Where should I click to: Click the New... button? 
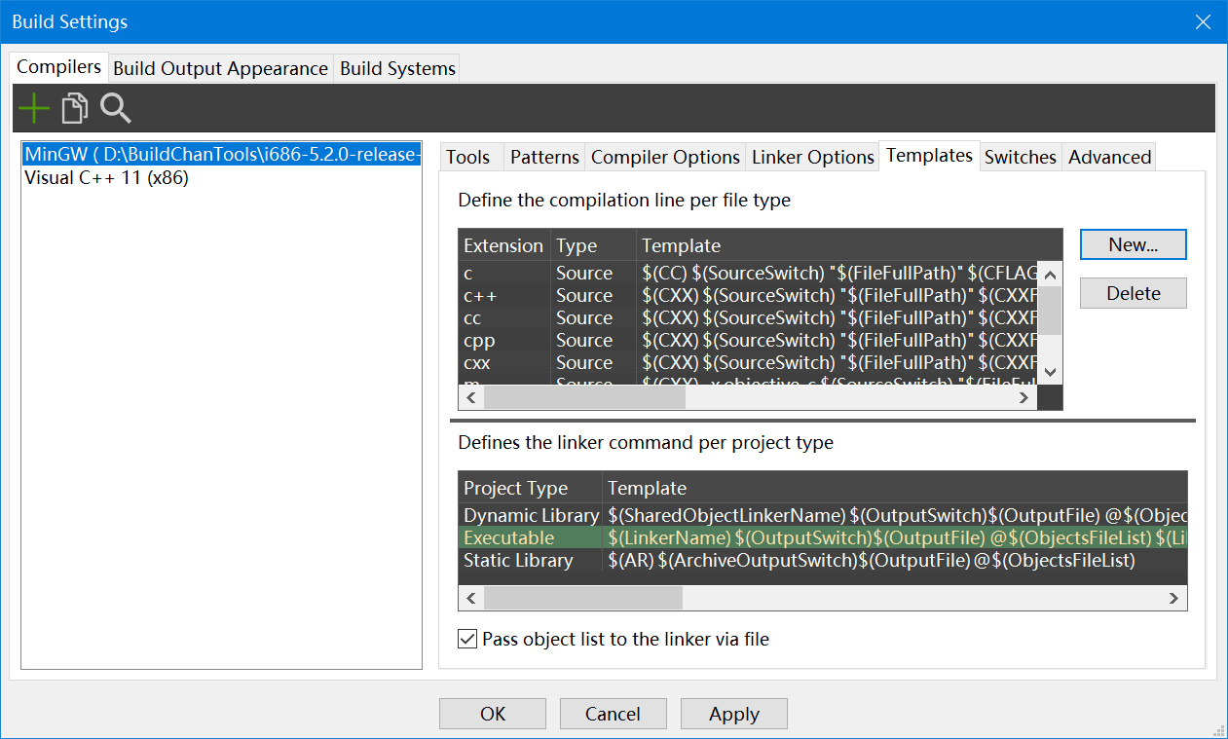(1133, 245)
